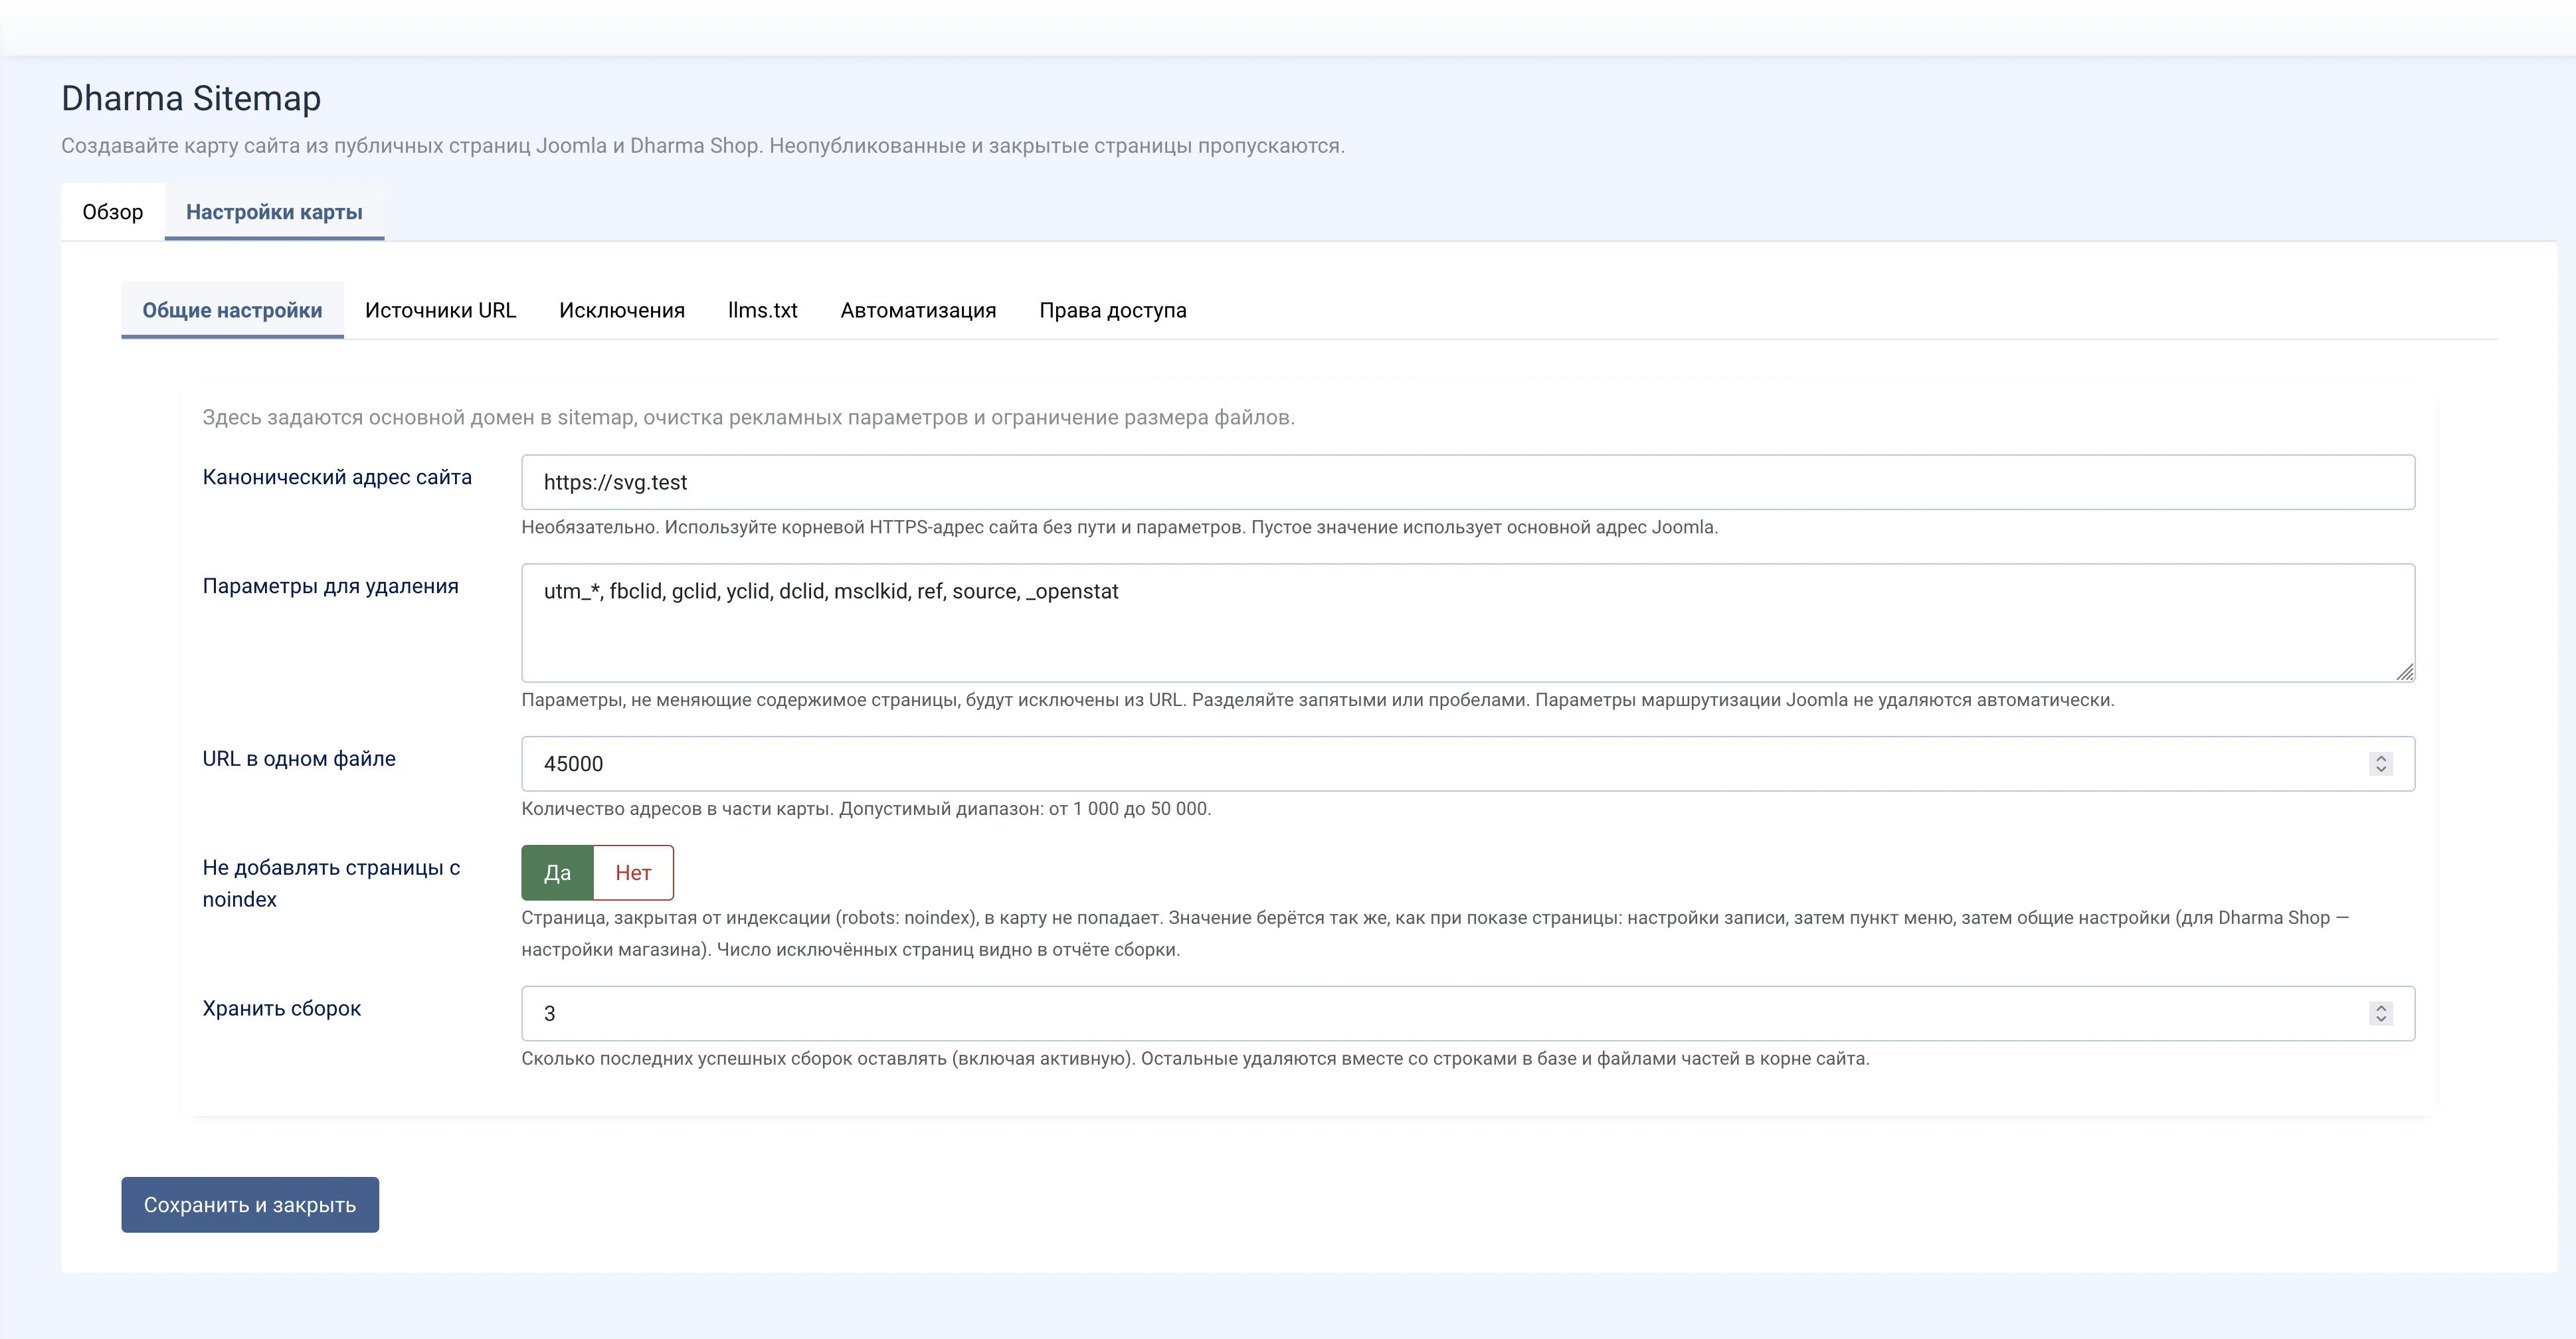Click the Хранить сборок label
This screenshot has height=1339, width=2576.
(x=282, y=1009)
